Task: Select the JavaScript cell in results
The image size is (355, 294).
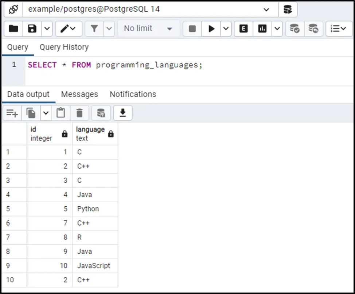Action: point(94,266)
